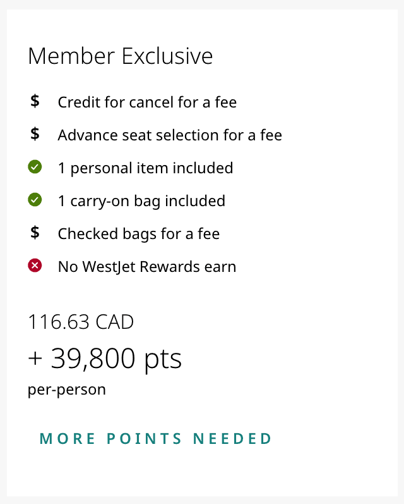Click green checkmark next to personal item

tap(35, 168)
